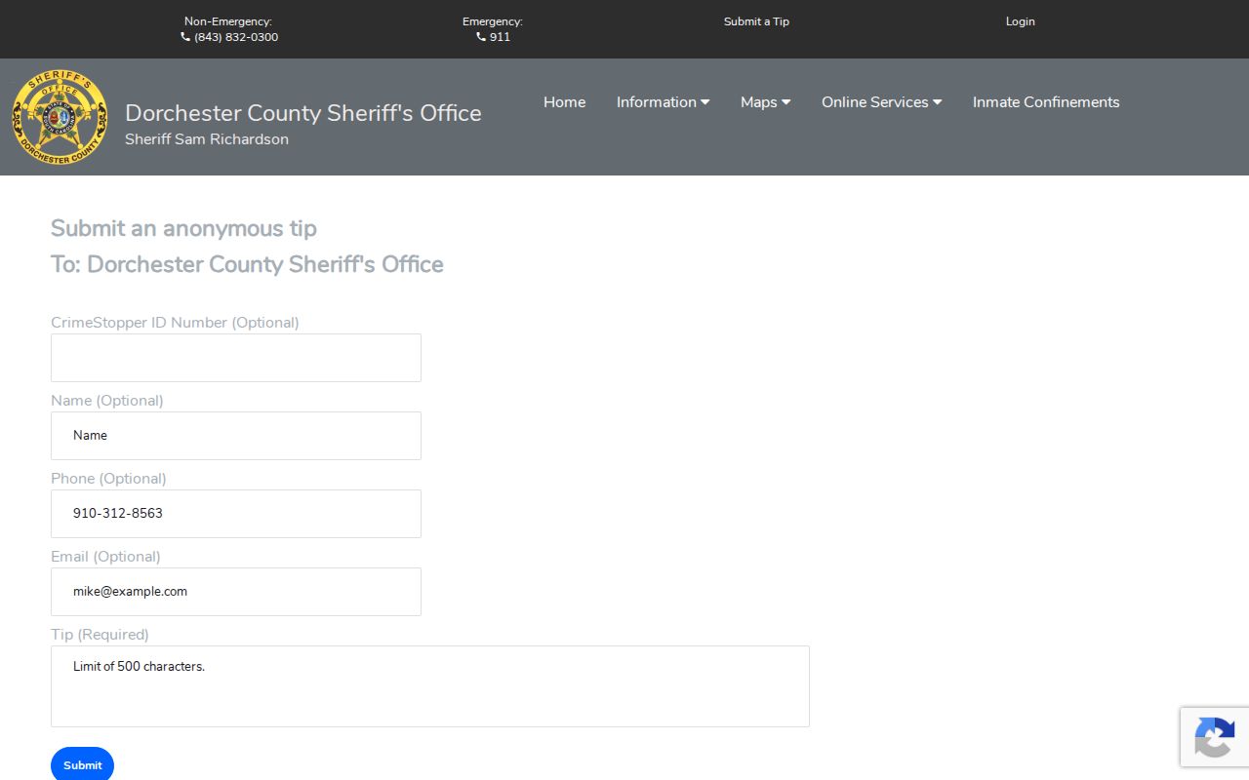Viewport: 1249px width, 780px height.
Task: Expand the Online Services dropdown
Action: click(882, 102)
